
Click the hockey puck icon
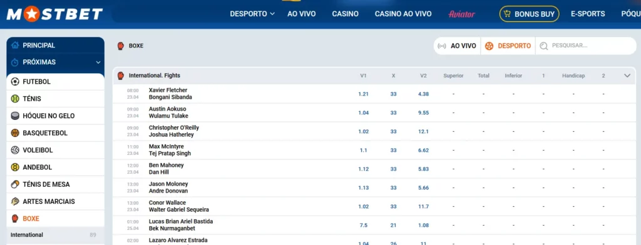pos(15,116)
